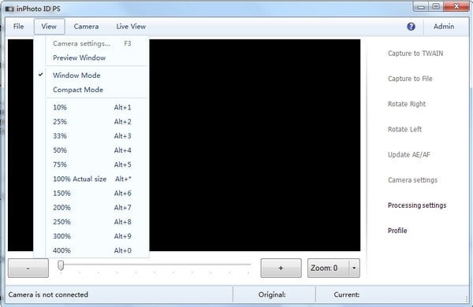Click Capture to TWAIN

point(415,54)
